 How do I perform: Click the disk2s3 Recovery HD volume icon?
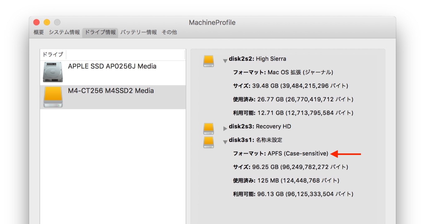(x=208, y=128)
